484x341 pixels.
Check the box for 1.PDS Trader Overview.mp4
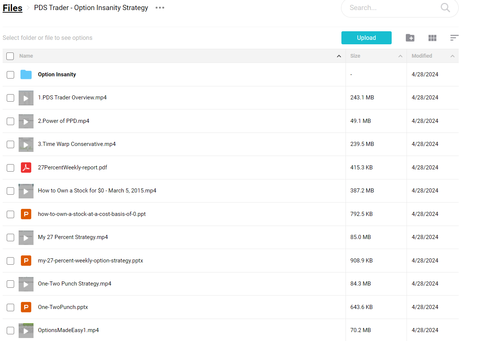coord(10,98)
